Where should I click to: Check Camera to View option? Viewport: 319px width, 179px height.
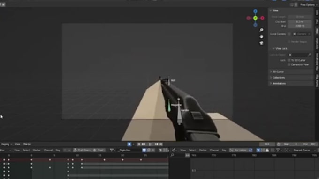(x=289, y=64)
